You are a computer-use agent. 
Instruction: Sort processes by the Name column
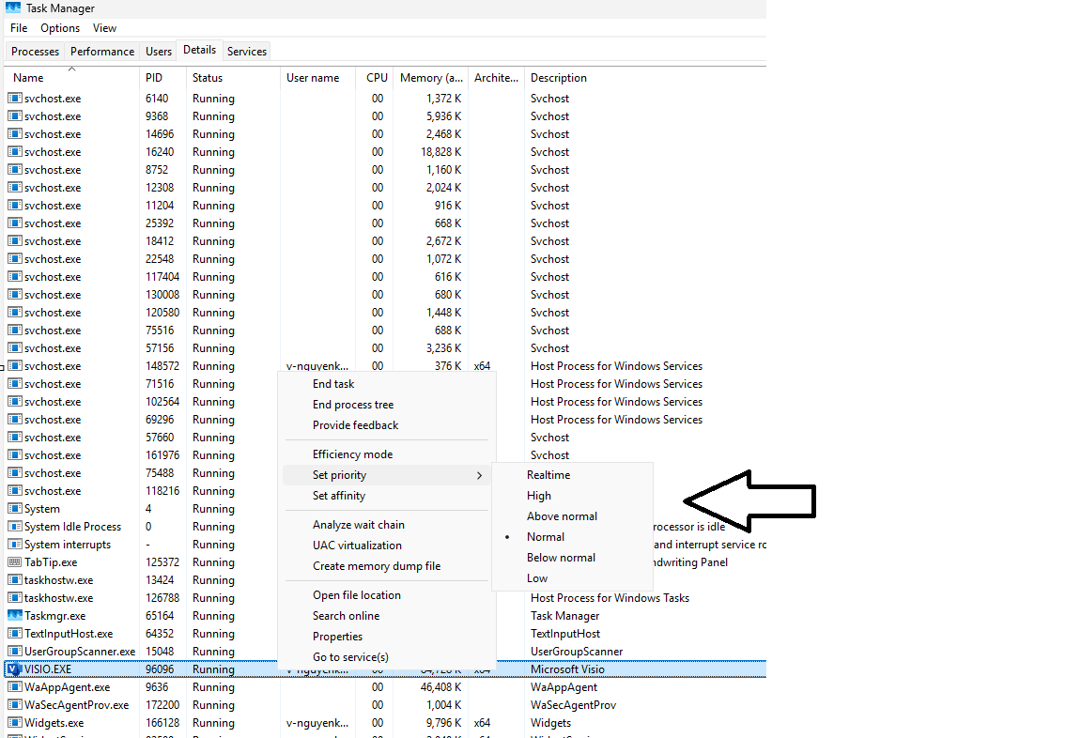(x=27, y=78)
